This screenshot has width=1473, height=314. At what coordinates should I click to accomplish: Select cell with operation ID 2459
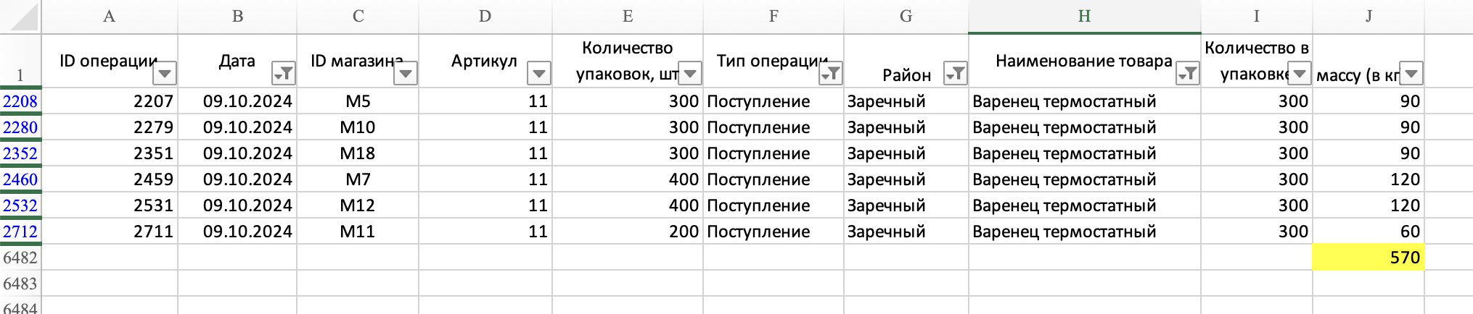point(110,179)
